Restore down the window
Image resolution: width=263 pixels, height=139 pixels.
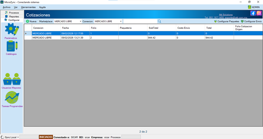click(249, 2)
